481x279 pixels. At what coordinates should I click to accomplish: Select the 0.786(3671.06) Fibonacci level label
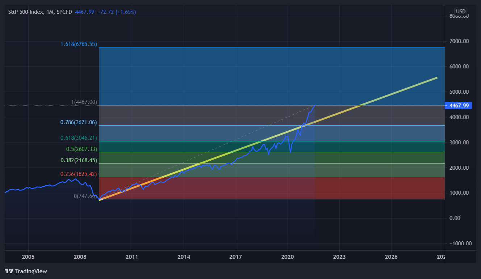coord(79,122)
